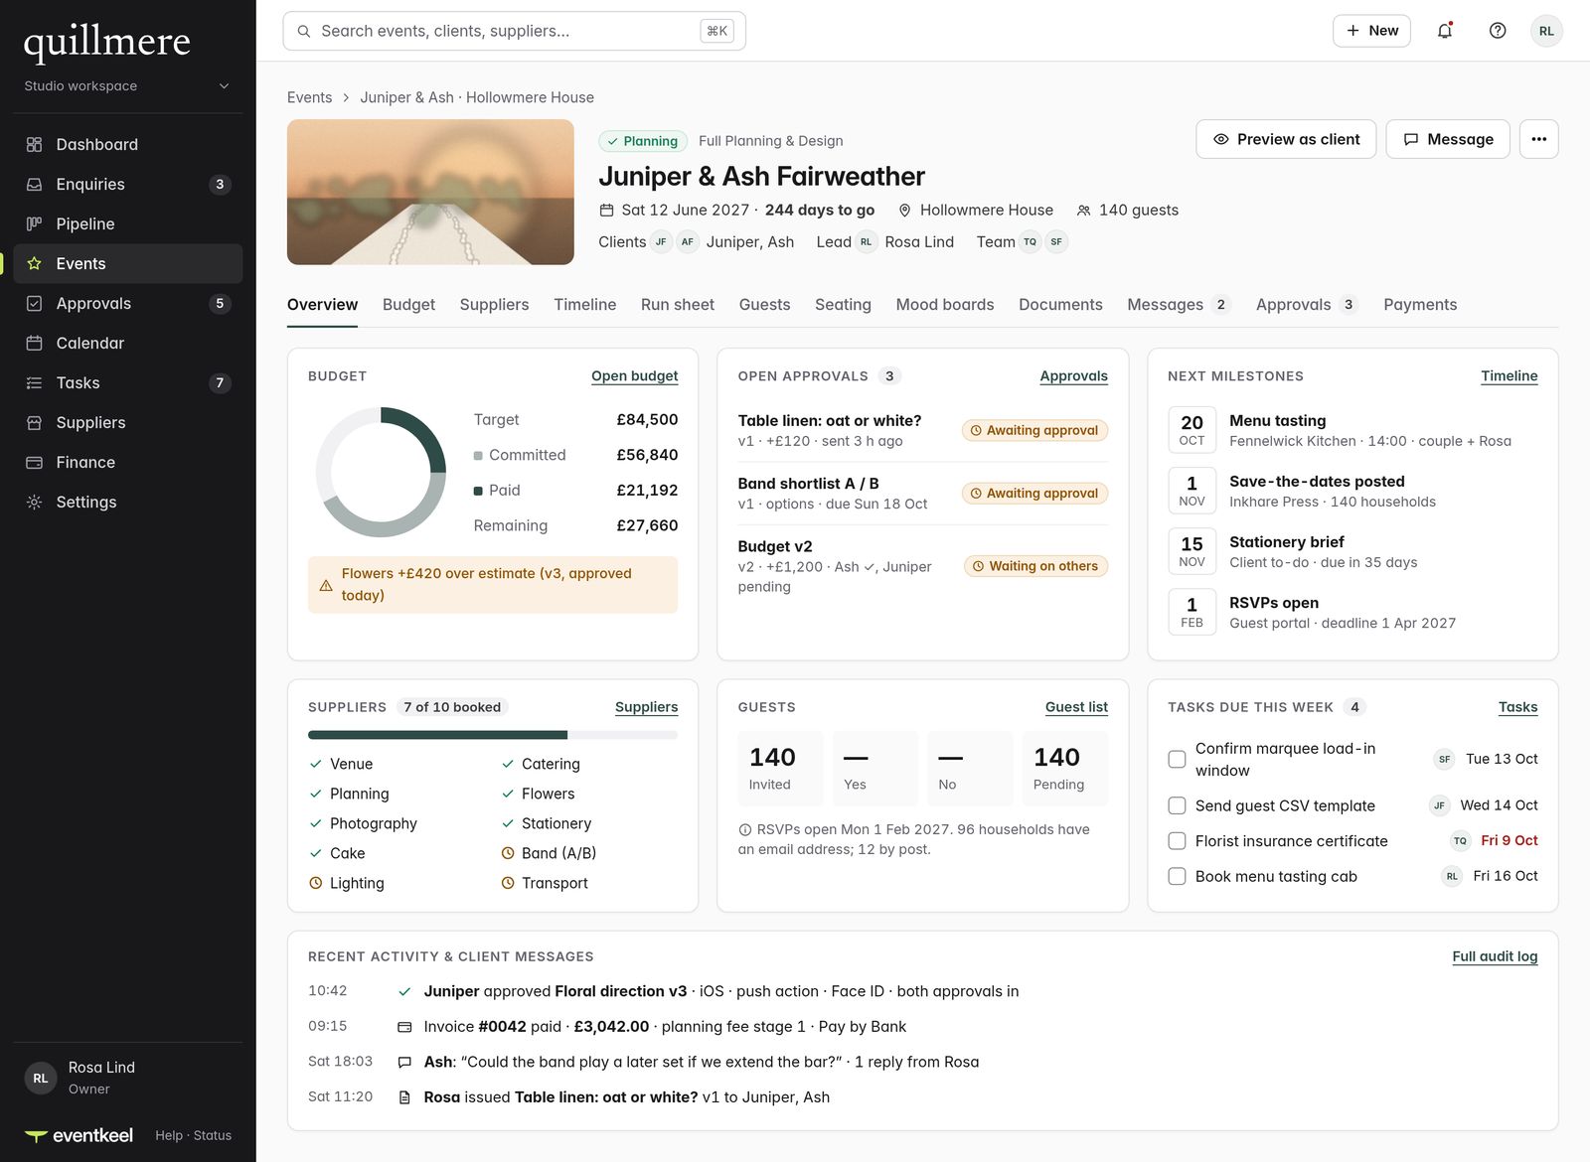This screenshot has height=1162, width=1590.
Task: Switch to the Run sheet tab
Action: 678,305
